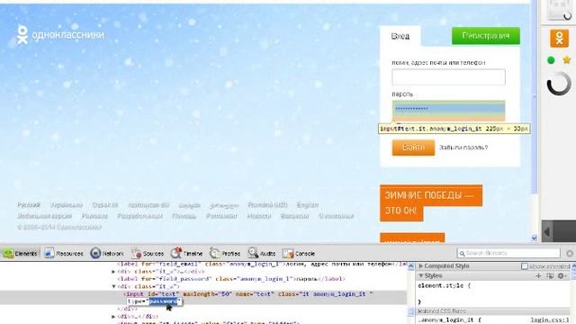Switch site language to Română (MD)
The height and width of the screenshot is (324, 576).
click(267, 205)
